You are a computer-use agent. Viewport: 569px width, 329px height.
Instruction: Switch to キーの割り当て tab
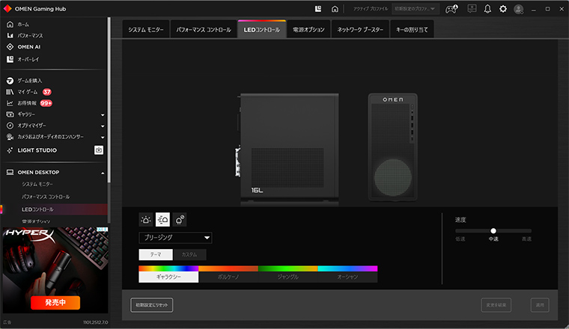[412, 29]
